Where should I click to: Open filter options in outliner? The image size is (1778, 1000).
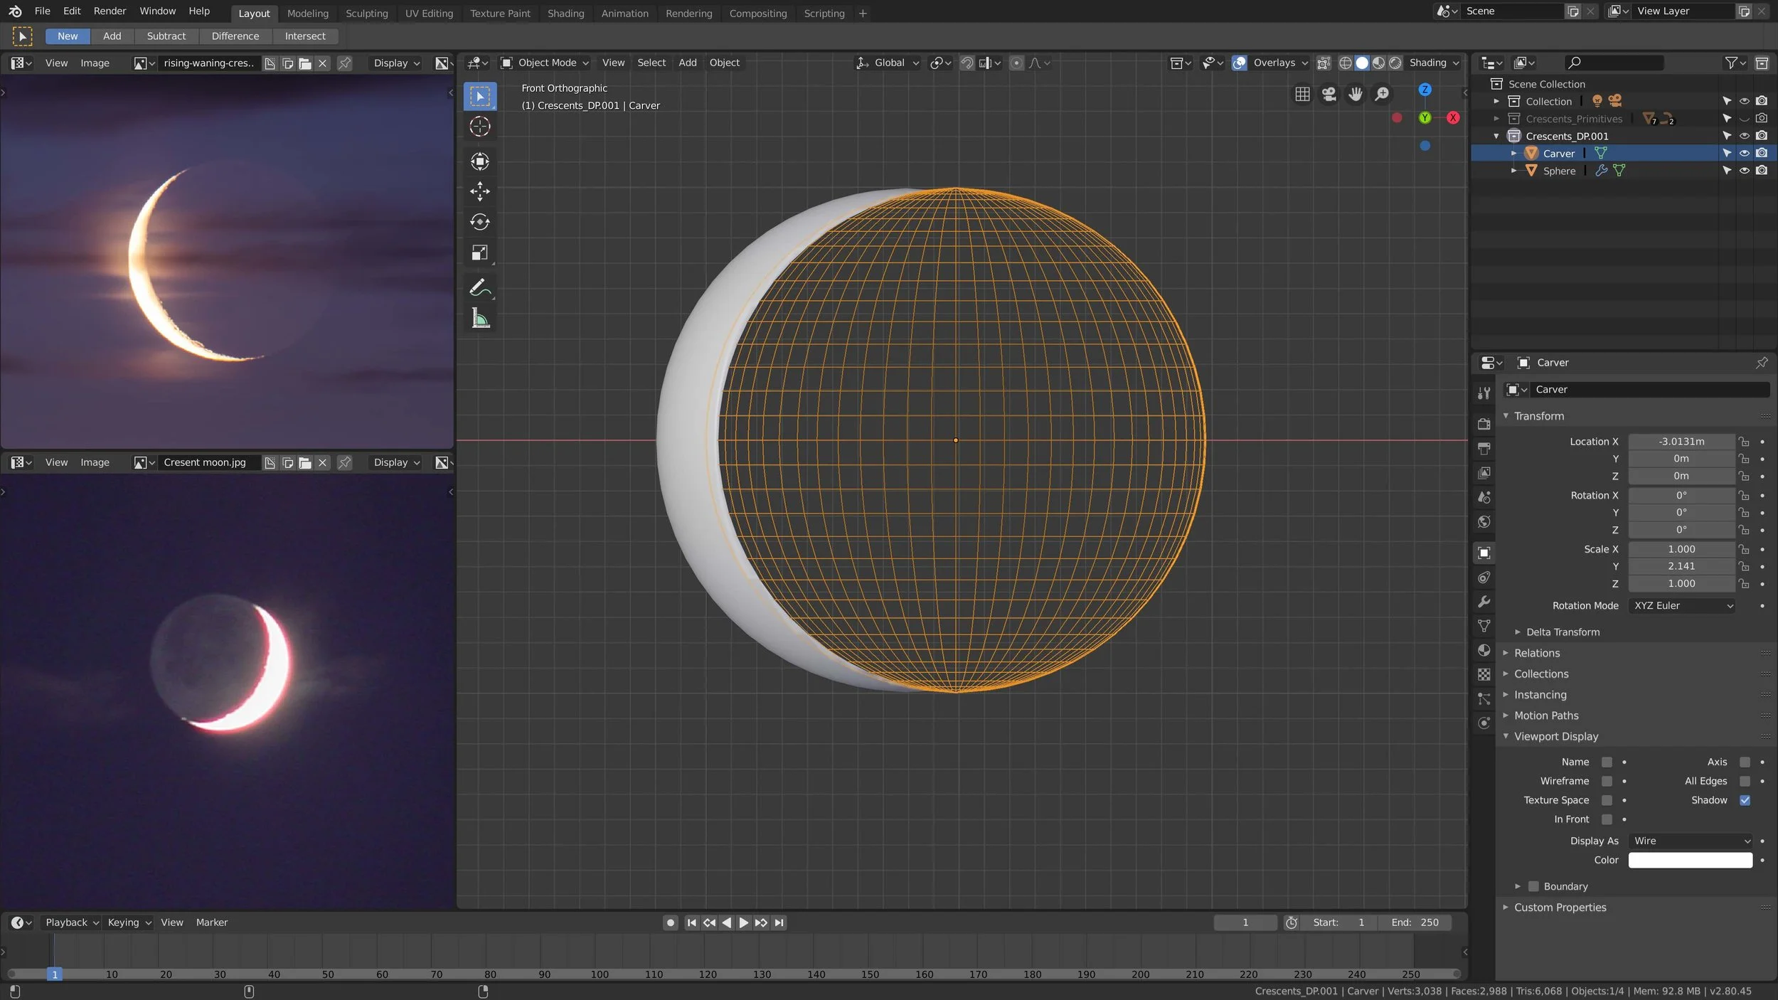point(1735,63)
